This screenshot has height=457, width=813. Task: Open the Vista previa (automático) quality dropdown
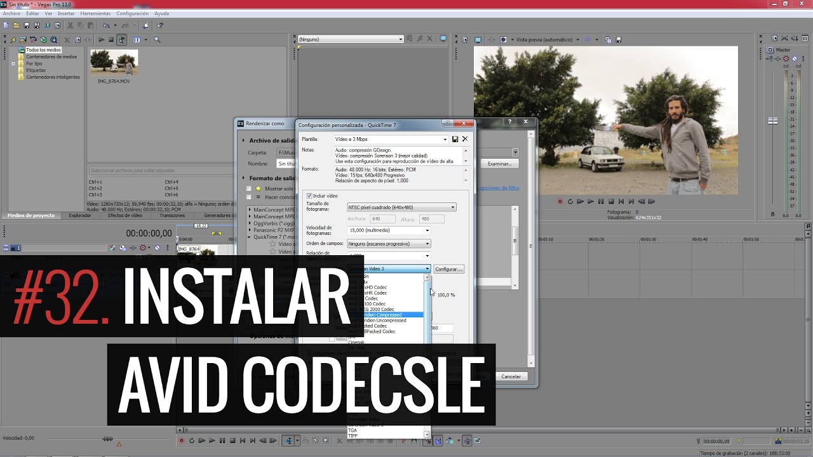click(546, 39)
